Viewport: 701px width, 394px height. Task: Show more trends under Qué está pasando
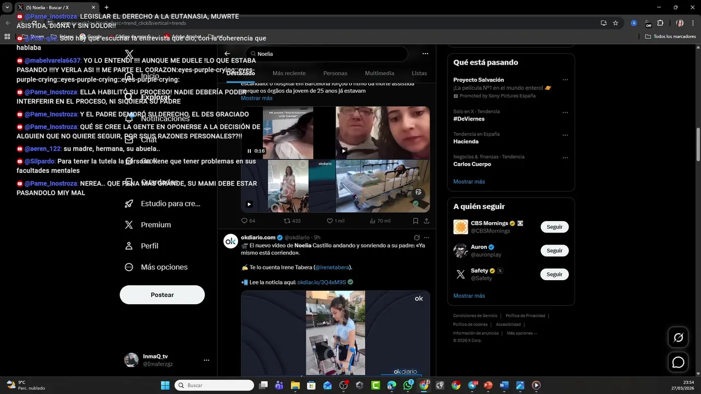pyautogui.click(x=469, y=182)
